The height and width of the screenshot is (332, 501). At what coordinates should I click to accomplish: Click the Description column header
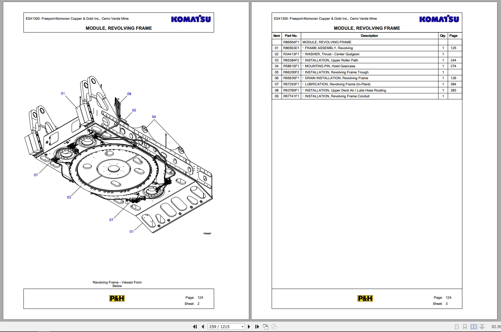pyautogui.click(x=369, y=36)
